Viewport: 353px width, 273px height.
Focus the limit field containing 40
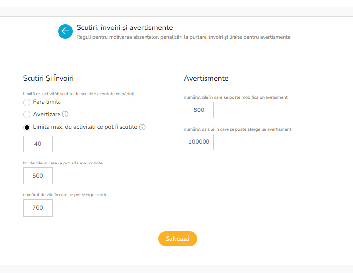click(38, 144)
